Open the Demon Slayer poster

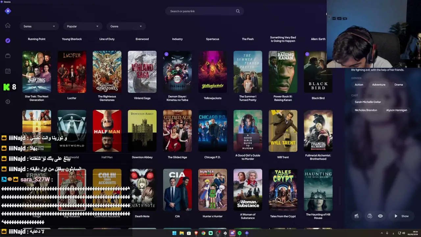coord(177,72)
